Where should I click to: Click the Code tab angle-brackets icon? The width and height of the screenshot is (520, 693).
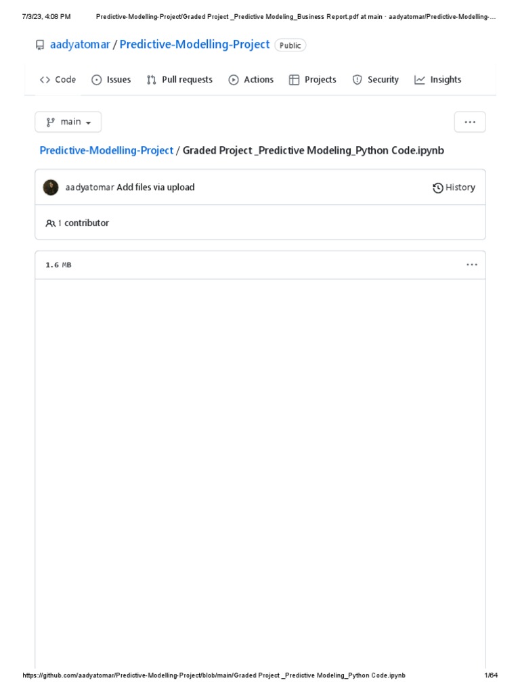45,80
